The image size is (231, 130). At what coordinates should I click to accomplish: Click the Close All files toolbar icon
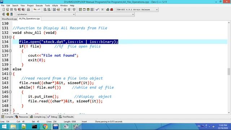point(23,10)
